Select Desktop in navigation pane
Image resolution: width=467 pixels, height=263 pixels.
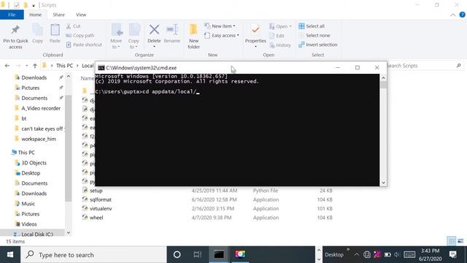point(31,173)
